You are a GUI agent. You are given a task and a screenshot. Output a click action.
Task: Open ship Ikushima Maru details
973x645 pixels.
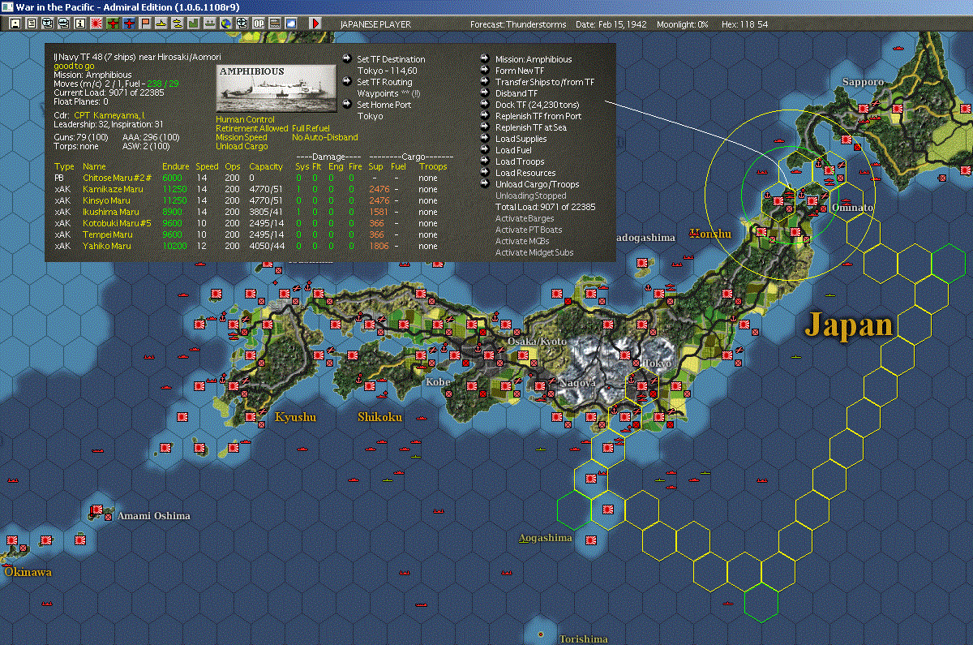click(111, 212)
